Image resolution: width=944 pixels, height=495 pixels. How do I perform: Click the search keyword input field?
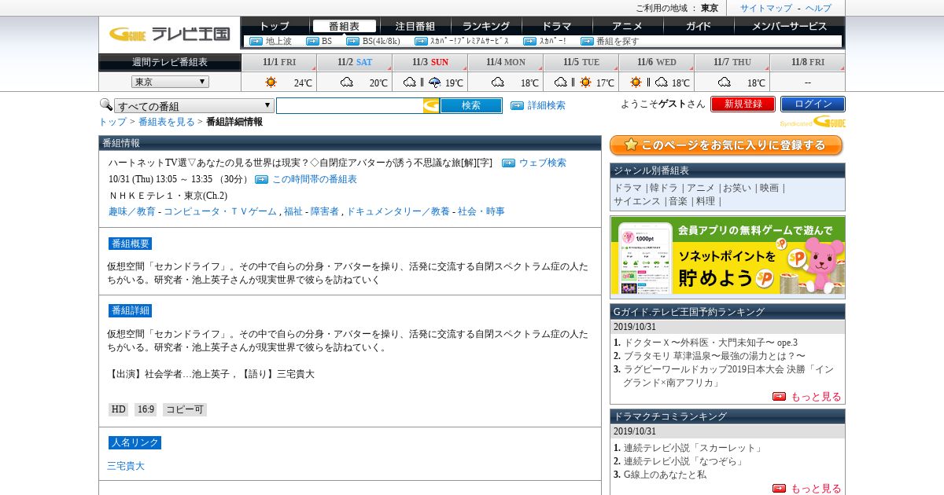pyautogui.click(x=349, y=105)
